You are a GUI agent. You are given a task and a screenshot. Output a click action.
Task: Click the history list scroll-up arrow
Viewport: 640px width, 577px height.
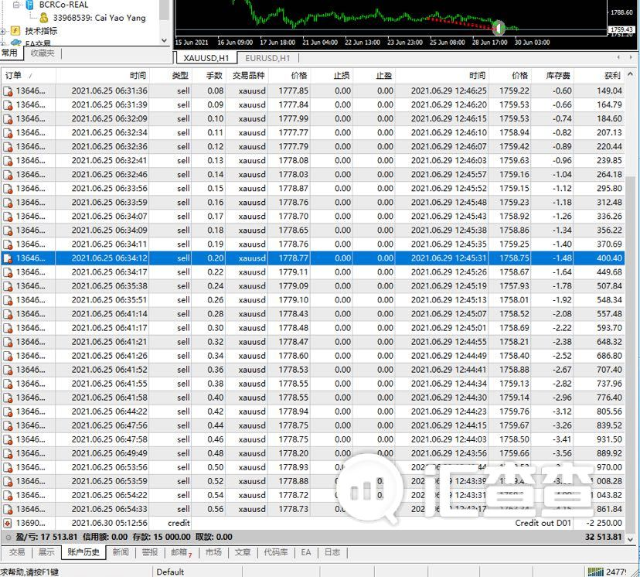[631, 74]
